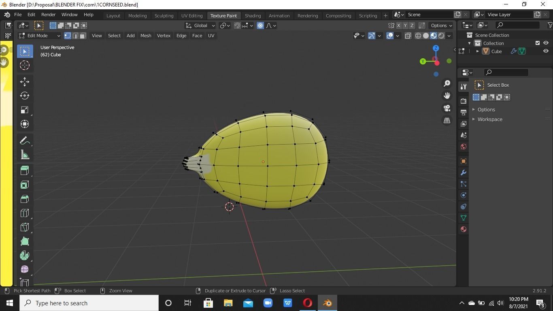Open viewport Options dropdown

(x=441, y=26)
